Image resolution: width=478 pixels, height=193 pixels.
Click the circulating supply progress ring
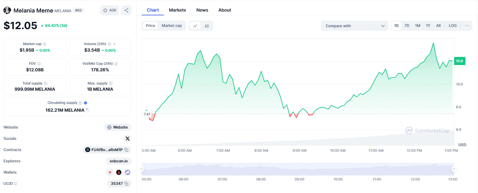[x=88, y=110]
